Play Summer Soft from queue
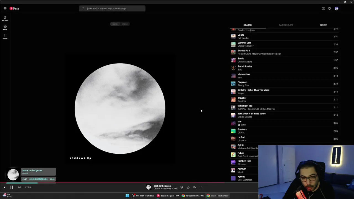This screenshot has width=354, height=199. [x=285, y=44]
